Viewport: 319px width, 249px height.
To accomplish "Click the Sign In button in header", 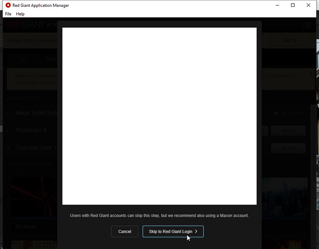I will click(x=289, y=41).
